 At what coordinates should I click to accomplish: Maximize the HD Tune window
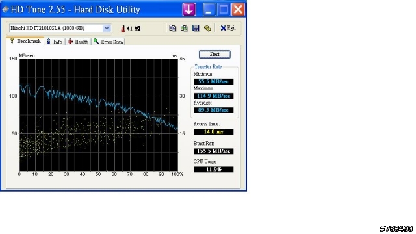(x=224, y=9)
